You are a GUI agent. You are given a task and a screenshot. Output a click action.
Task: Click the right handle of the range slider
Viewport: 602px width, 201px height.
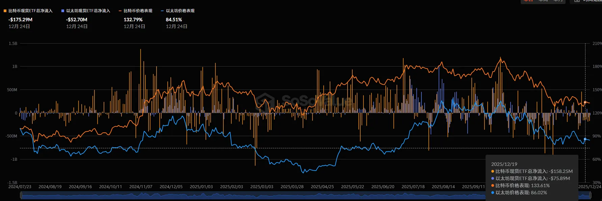point(590,195)
